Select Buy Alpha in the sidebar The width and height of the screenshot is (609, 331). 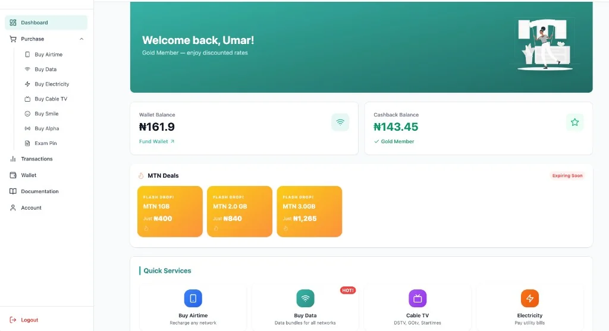(46, 128)
